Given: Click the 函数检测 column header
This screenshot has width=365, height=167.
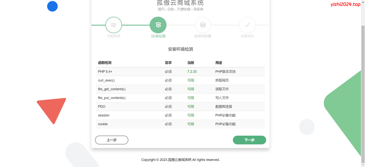Looking at the screenshot, I should [104, 63].
